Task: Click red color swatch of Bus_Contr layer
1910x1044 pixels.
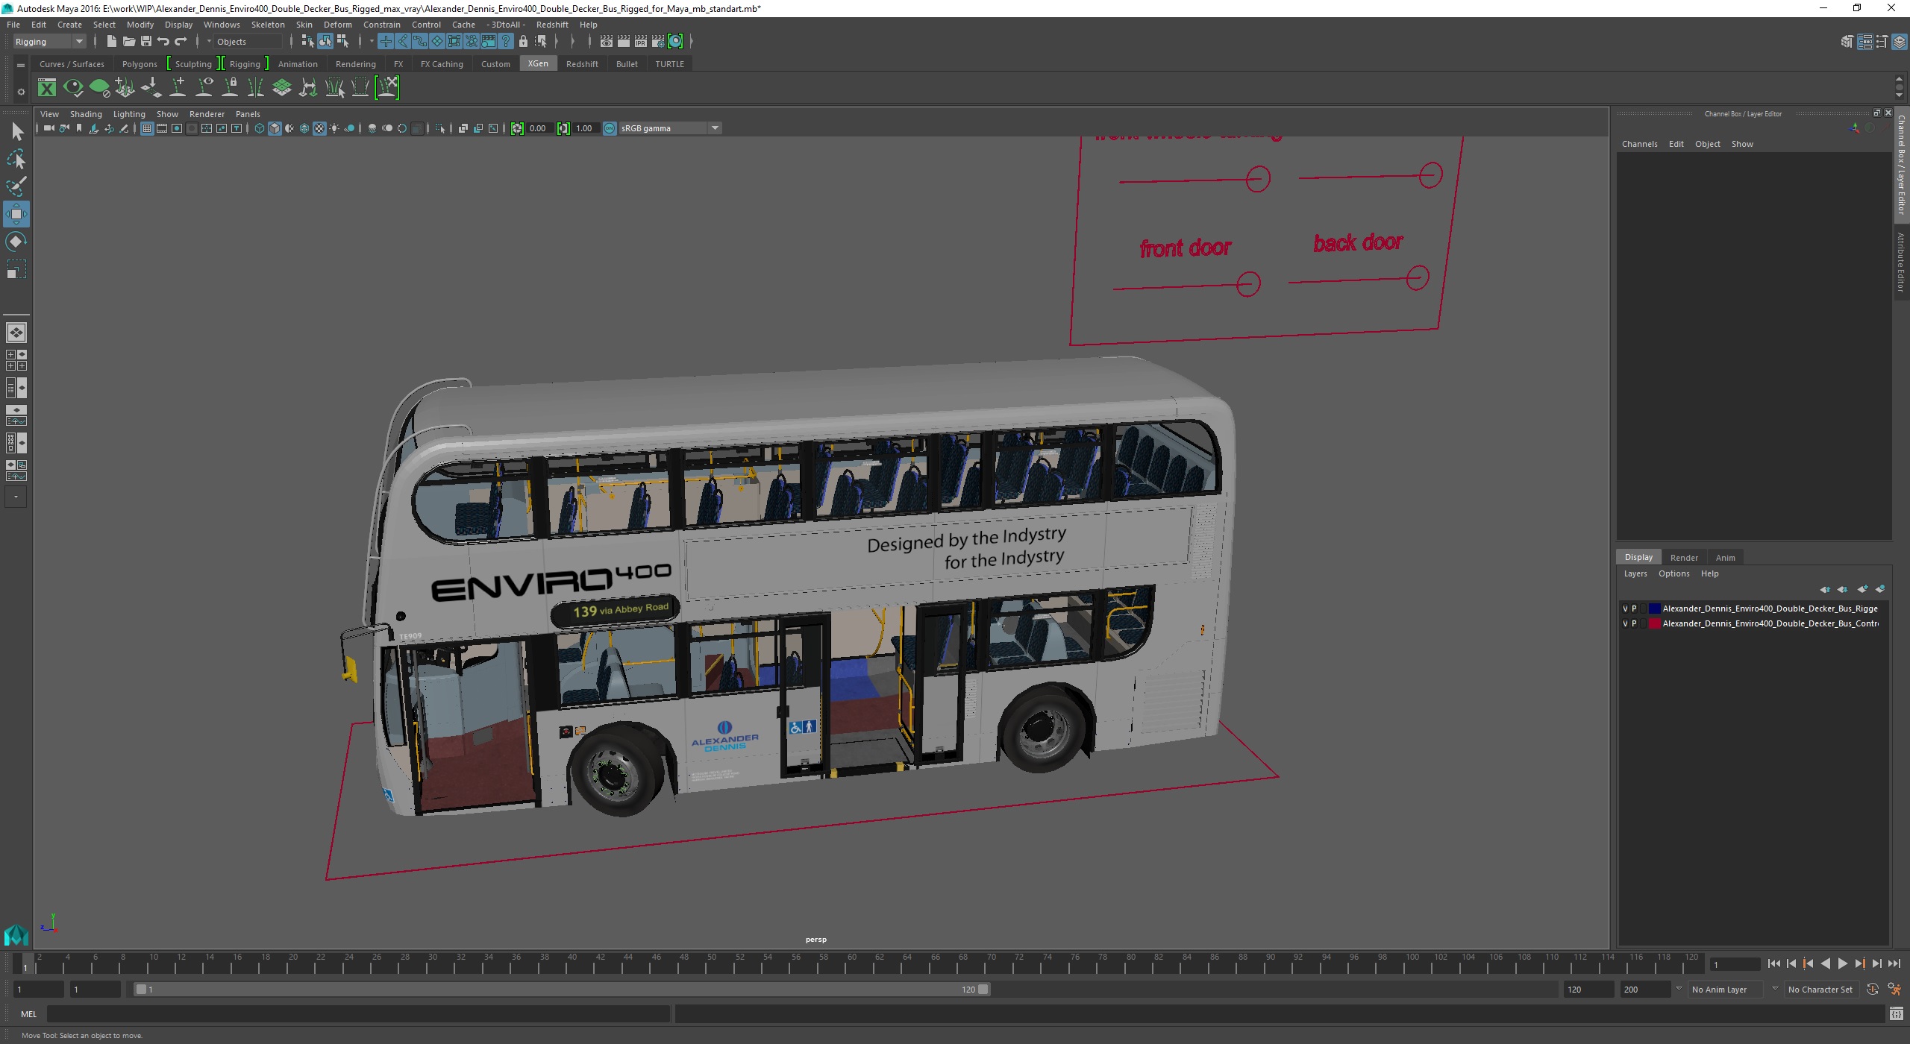Action: point(1654,623)
